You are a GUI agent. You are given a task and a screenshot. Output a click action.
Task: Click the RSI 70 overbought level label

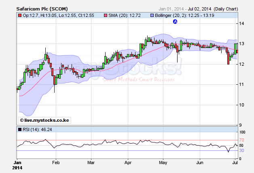(x=241, y=140)
